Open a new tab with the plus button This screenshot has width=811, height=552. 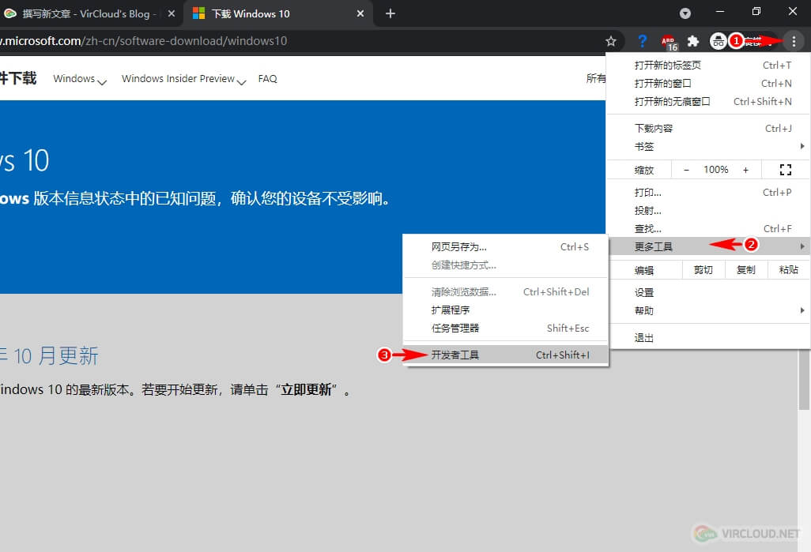[x=390, y=13]
